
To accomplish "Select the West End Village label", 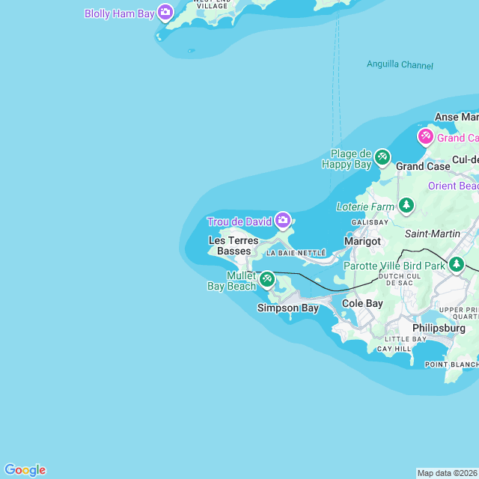I will pos(212,4).
